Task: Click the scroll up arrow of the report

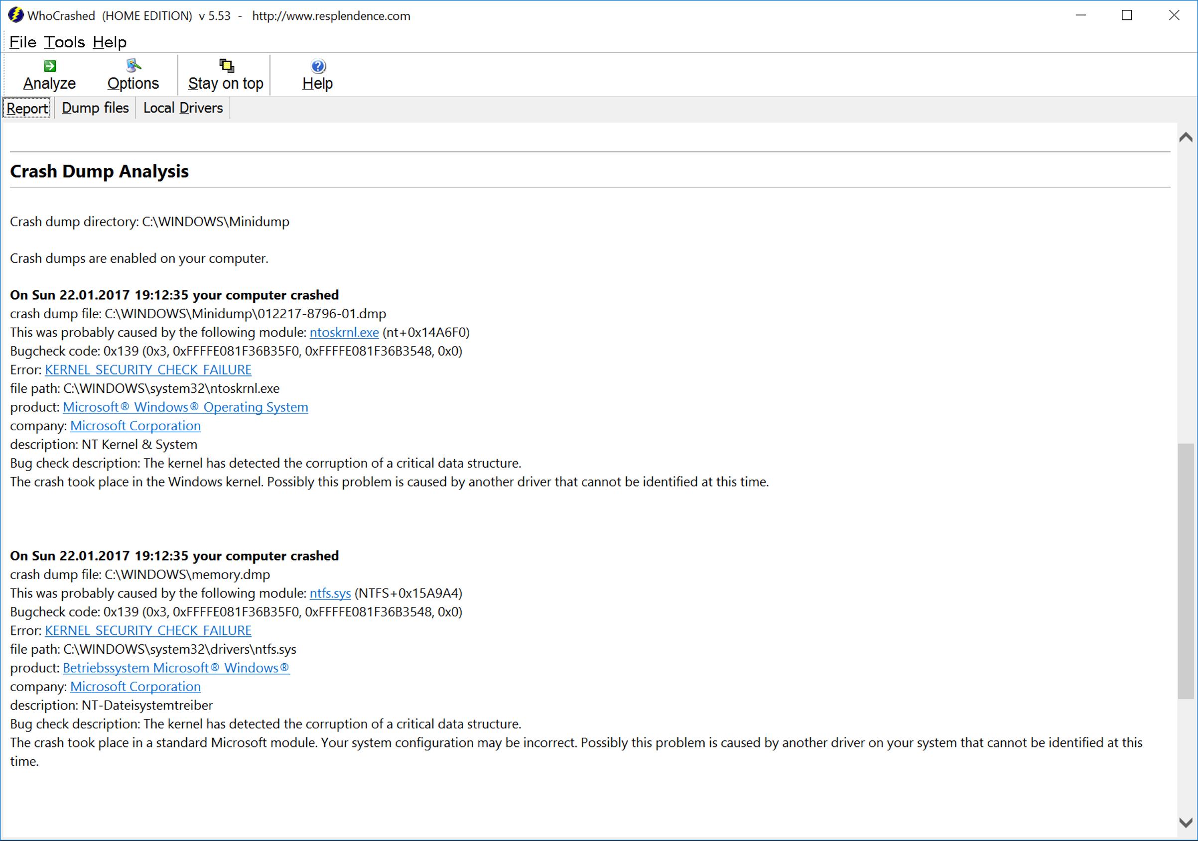Action: click(1186, 137)
